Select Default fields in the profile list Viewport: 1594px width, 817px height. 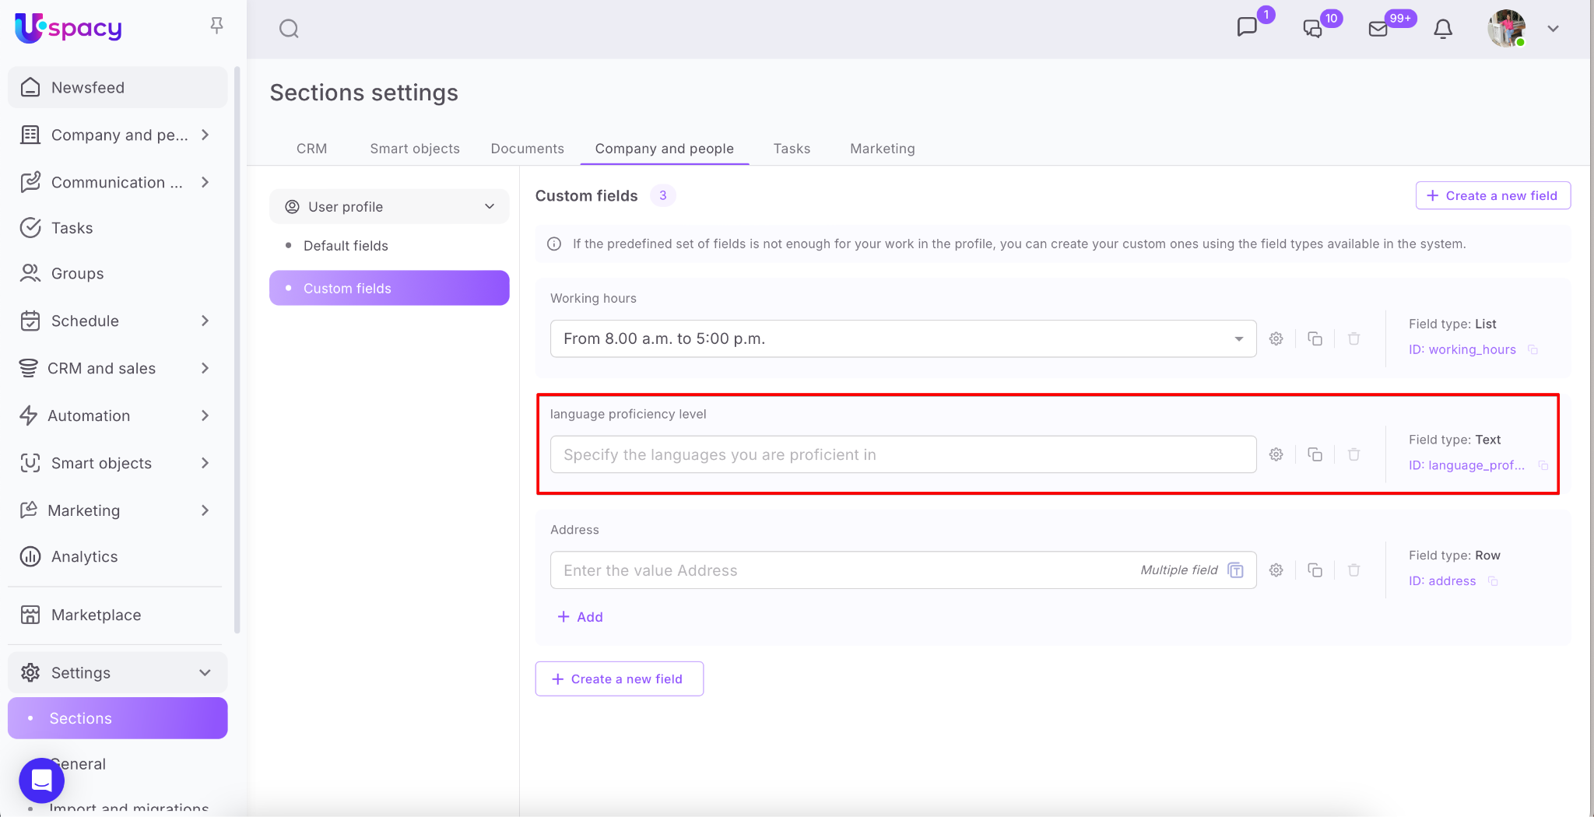[346, 246]
